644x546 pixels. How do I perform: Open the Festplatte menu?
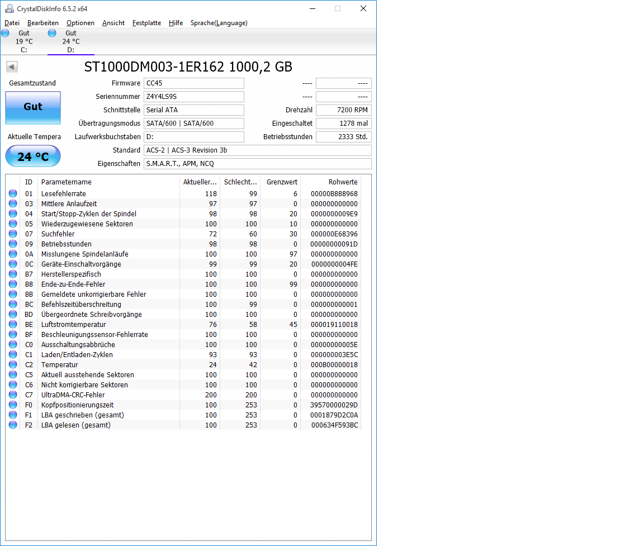click(x=146, y=23)
